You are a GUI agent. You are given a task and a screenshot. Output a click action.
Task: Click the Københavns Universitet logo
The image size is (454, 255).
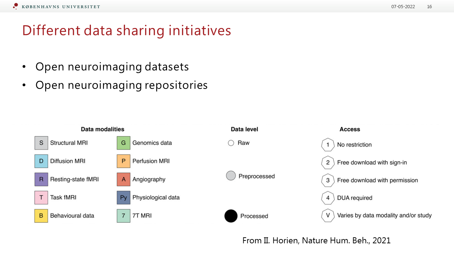pos(57,6)
